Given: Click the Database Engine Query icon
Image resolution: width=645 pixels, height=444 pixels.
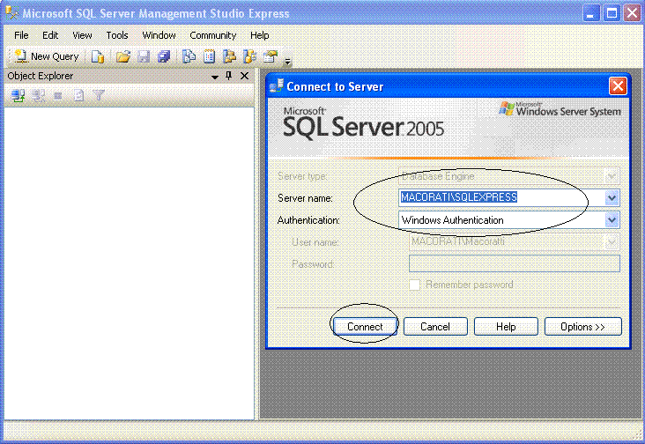Looking at the screenshot, I should click(98, 56).
